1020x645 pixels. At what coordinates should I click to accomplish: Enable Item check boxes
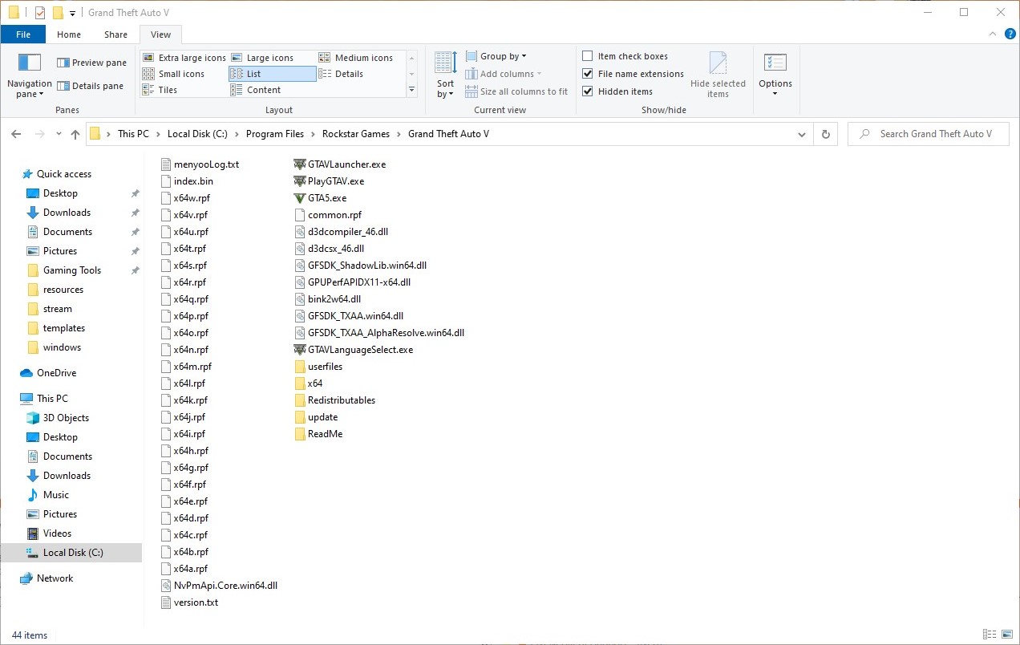point(588,56)
